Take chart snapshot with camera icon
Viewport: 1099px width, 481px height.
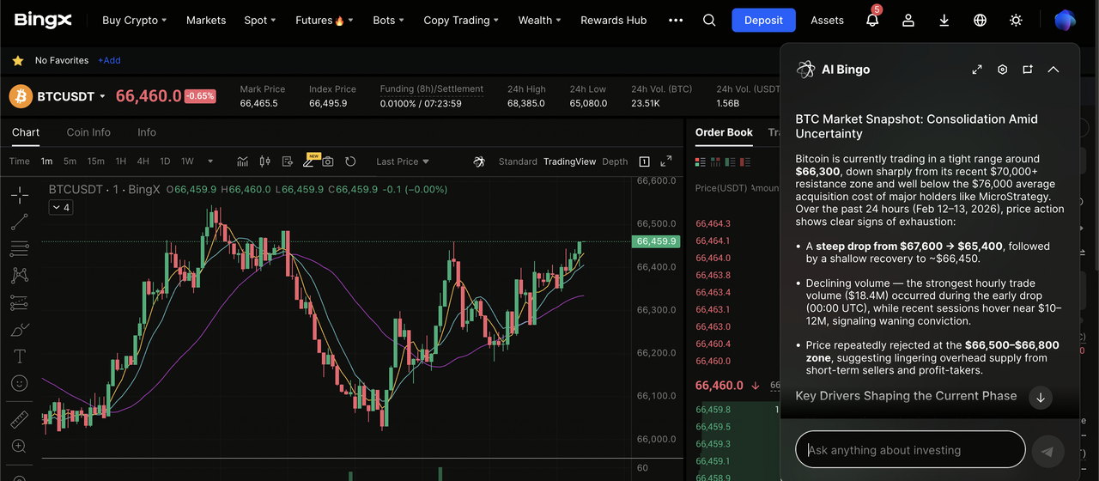pos(328,161)
